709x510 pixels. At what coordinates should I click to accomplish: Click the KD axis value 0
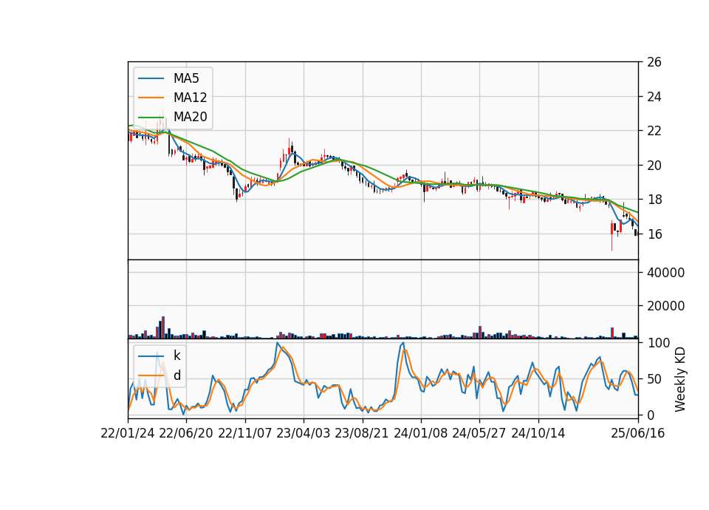[x=651, y=415]
